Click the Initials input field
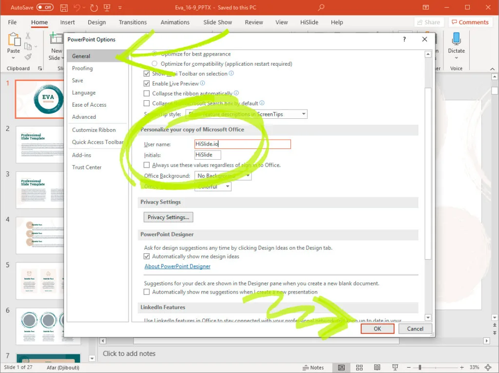 [208, 155]
